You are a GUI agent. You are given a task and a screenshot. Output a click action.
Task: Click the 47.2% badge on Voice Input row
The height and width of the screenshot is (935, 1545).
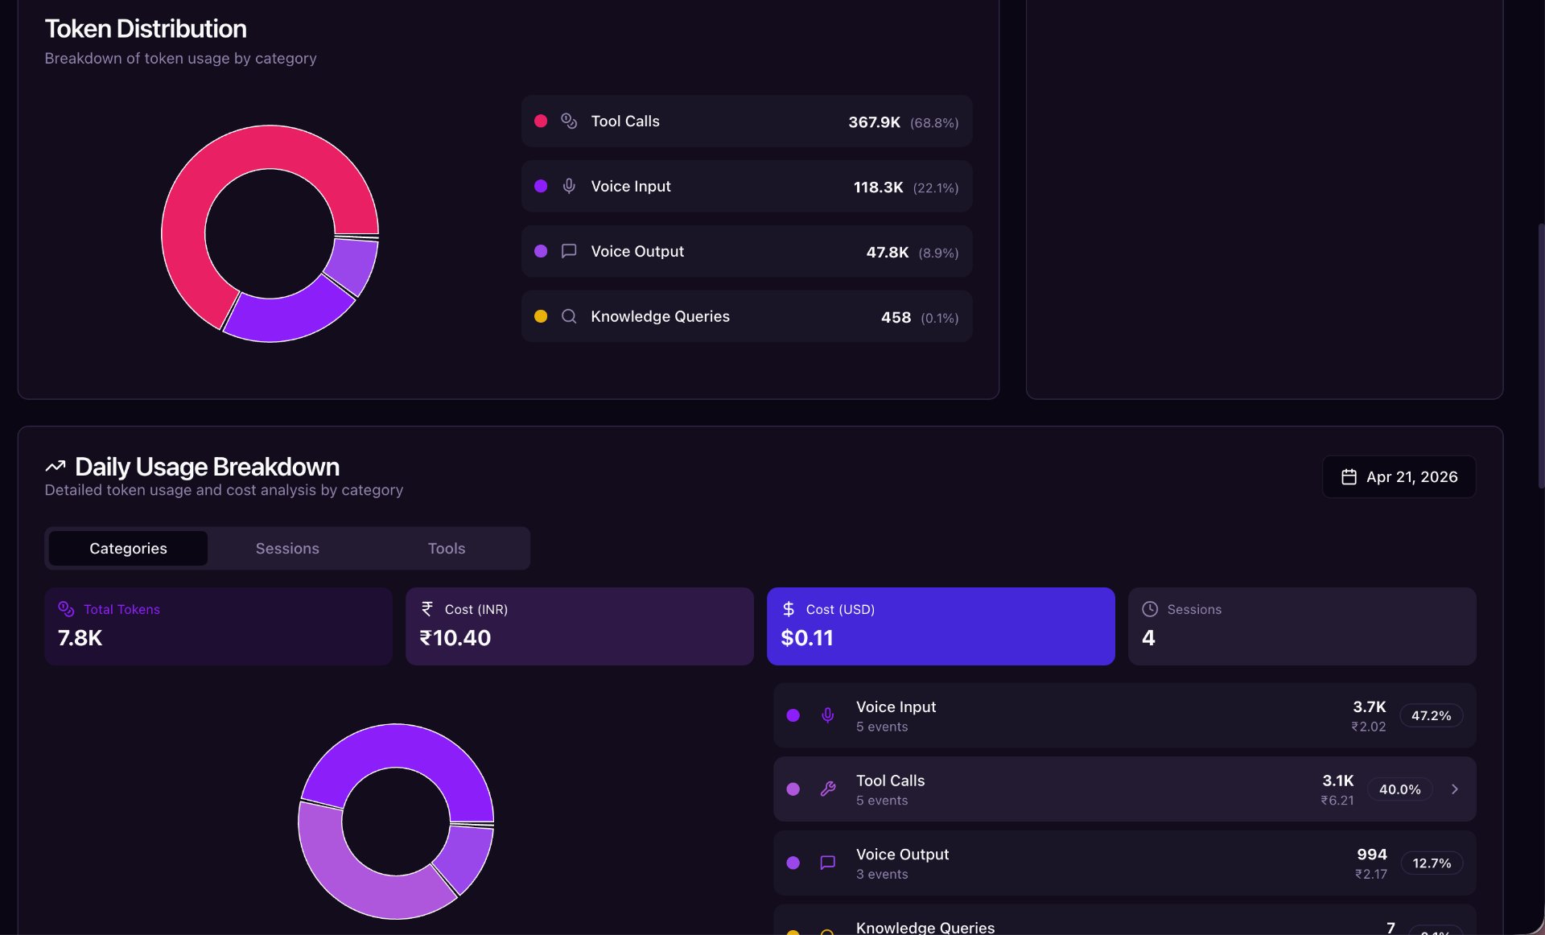click(1431, 715)
